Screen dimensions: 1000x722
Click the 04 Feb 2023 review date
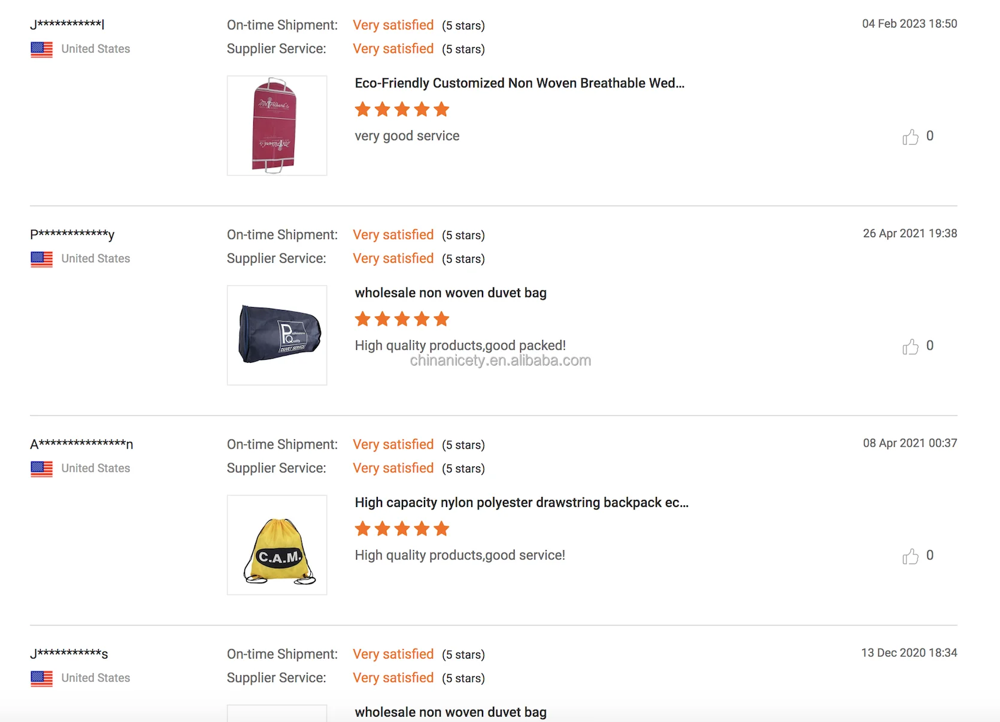click(x=909, y=24)
